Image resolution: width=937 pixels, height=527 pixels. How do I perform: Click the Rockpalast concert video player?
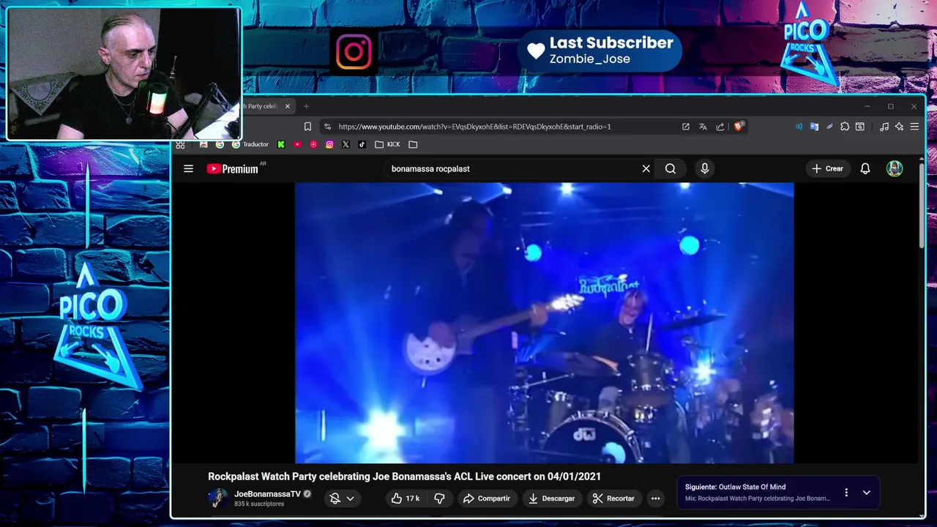click(544, 323)
